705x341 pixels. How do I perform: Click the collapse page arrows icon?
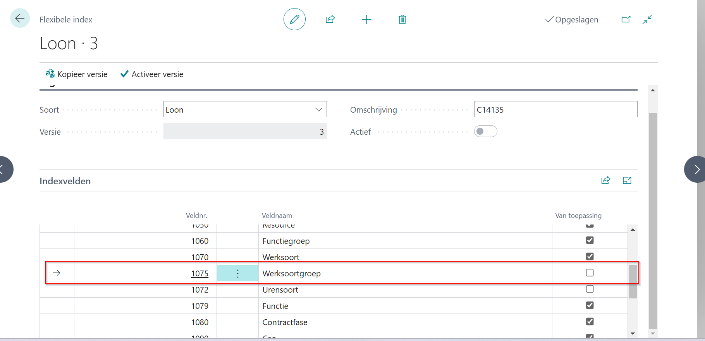[x=647, y=19]
